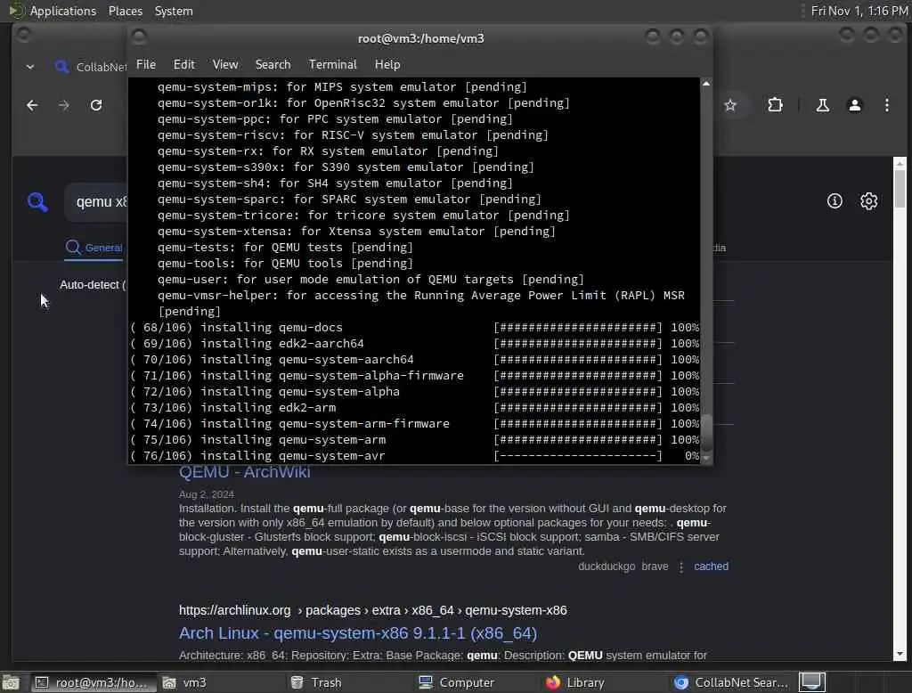Open the terminal View menu
Viewport: 912px width, 693px height.
(225, 65)
